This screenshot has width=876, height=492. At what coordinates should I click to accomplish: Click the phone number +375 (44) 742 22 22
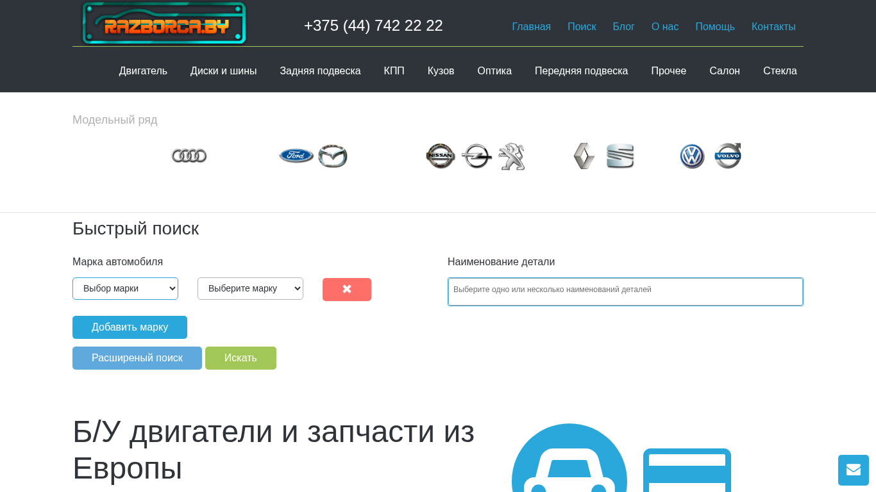pyautogui.click(x=373, y=26)
